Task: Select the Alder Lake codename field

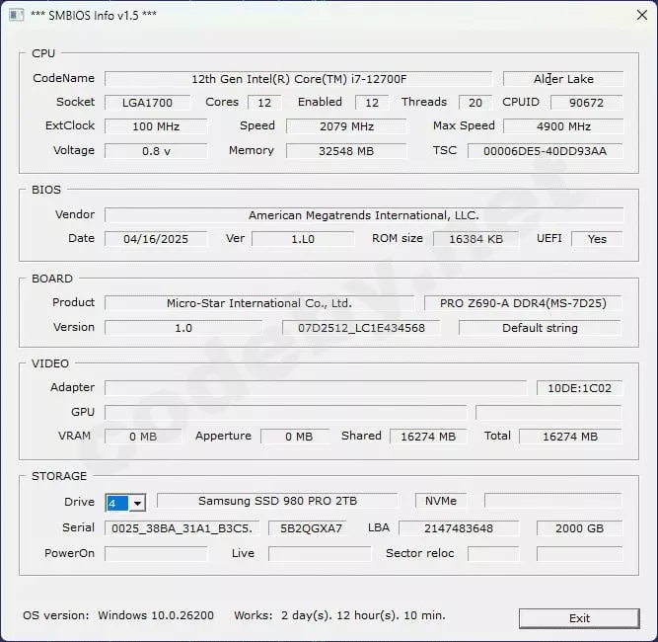Action: [562, 79]
